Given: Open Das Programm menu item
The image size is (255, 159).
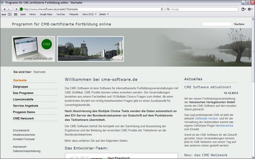Looking at the screenshot, I should point(23,93).
